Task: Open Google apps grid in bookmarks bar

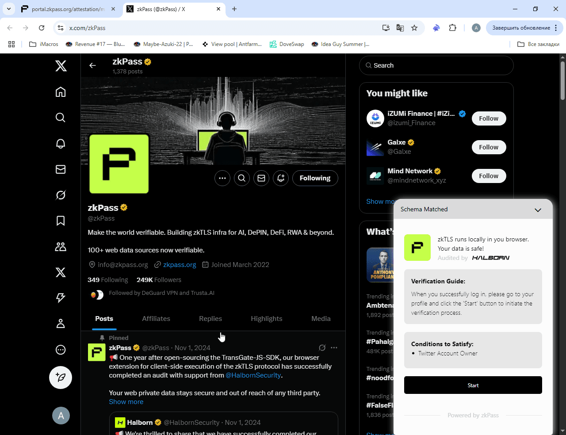Action: 11,44
